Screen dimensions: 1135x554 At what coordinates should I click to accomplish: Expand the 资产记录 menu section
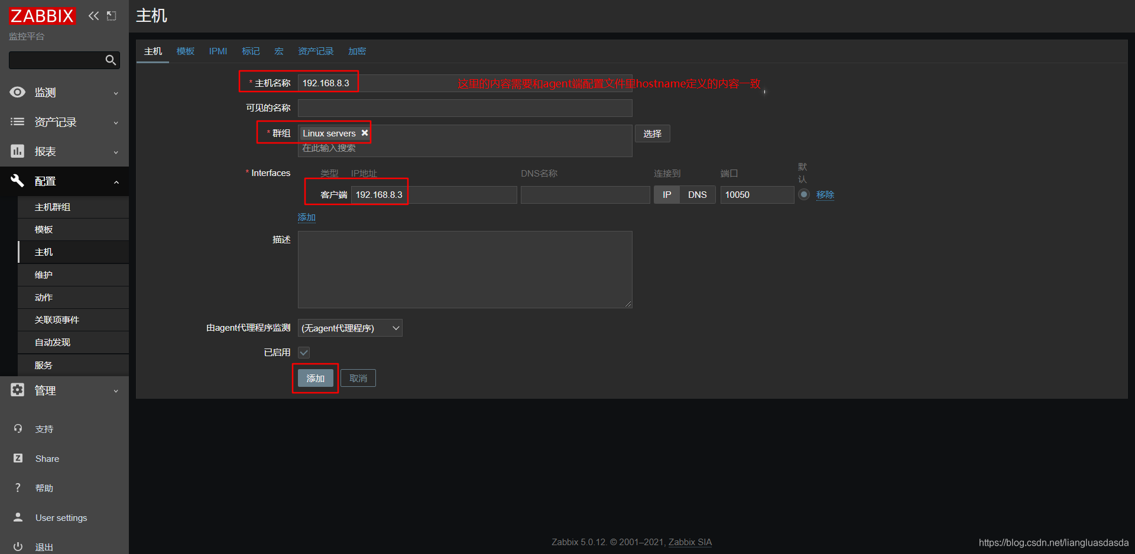coord(116,123)
